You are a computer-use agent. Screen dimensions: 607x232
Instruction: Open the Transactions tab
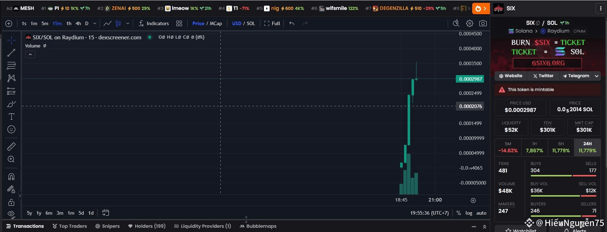[25, 226]
